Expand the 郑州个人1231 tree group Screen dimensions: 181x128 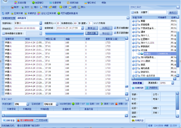point(133,43)
